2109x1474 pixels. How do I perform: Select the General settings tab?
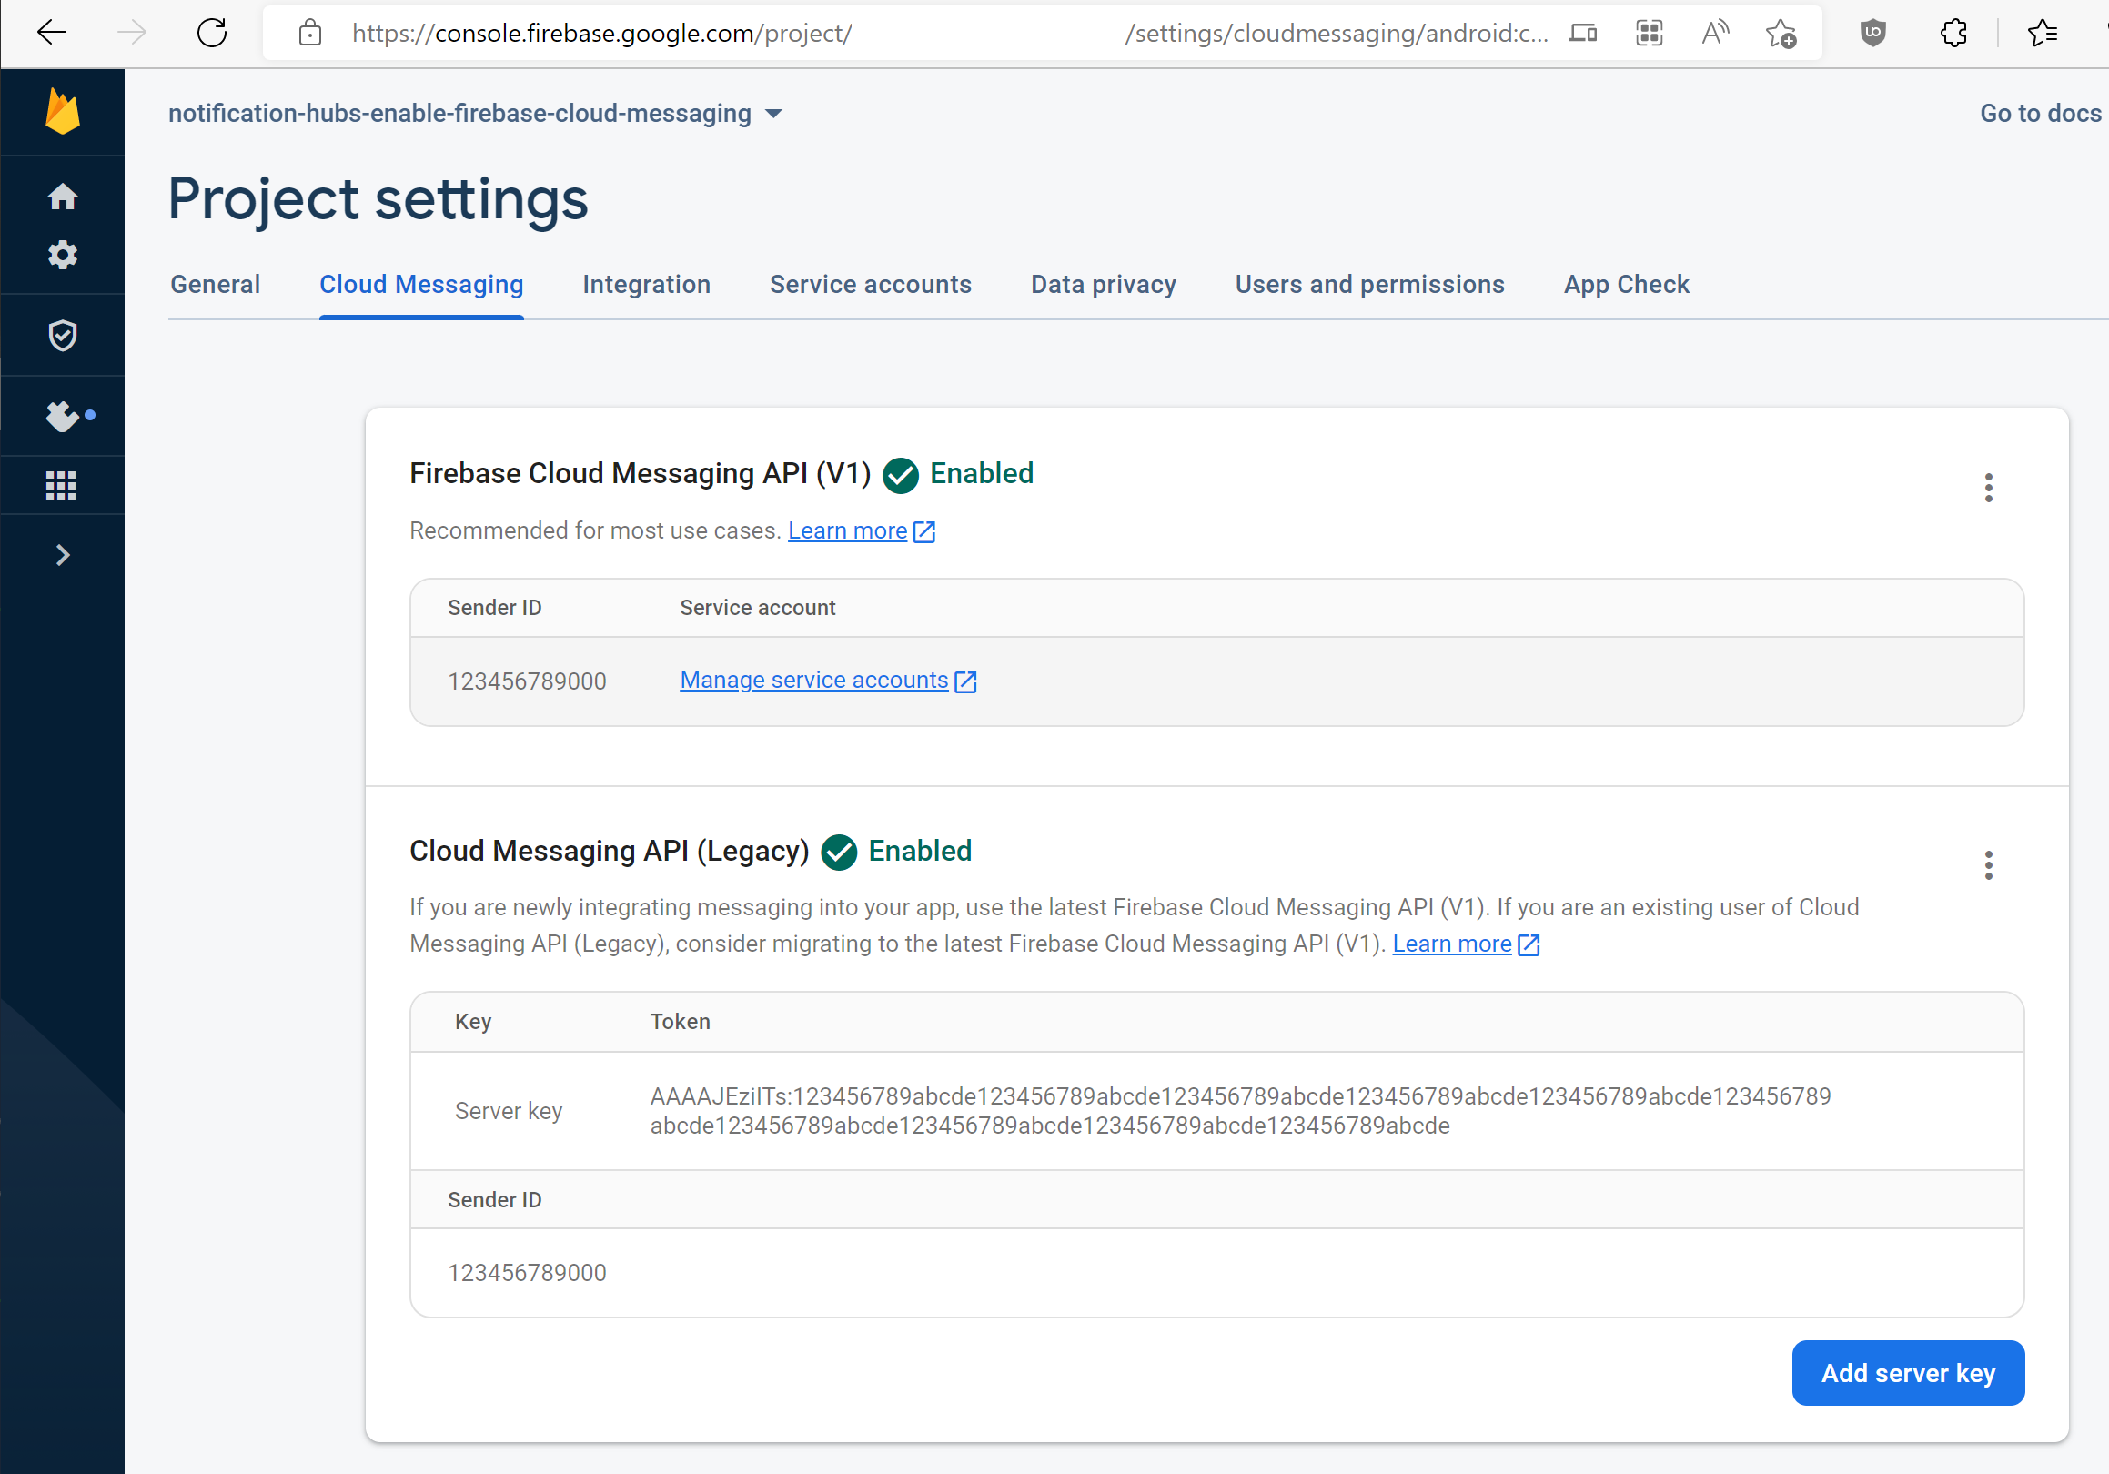click(215, 284)
